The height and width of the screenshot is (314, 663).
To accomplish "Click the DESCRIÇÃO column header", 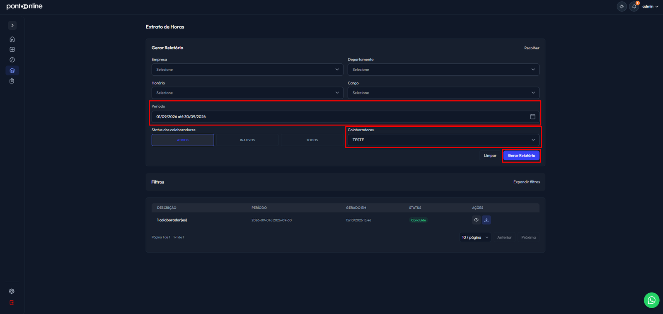I will [167, 208].
